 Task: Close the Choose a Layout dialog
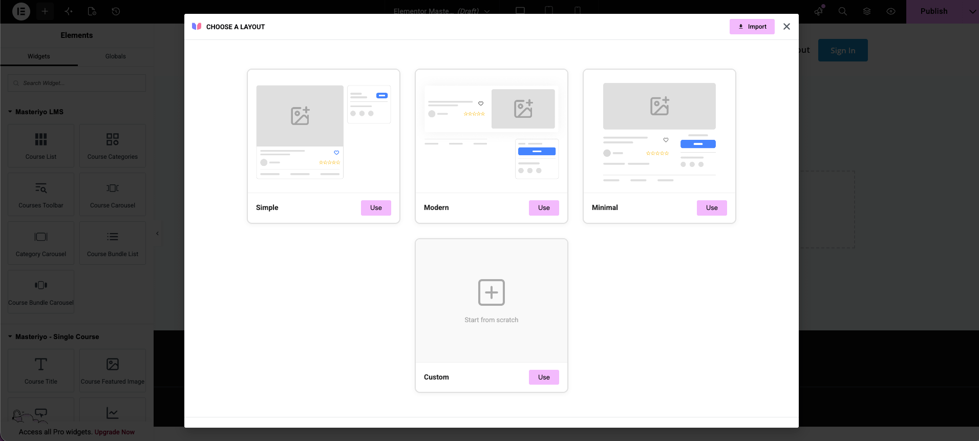click(786, 27)
